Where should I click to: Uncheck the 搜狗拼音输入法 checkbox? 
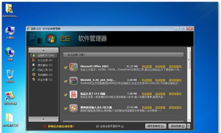pos(66,108)
